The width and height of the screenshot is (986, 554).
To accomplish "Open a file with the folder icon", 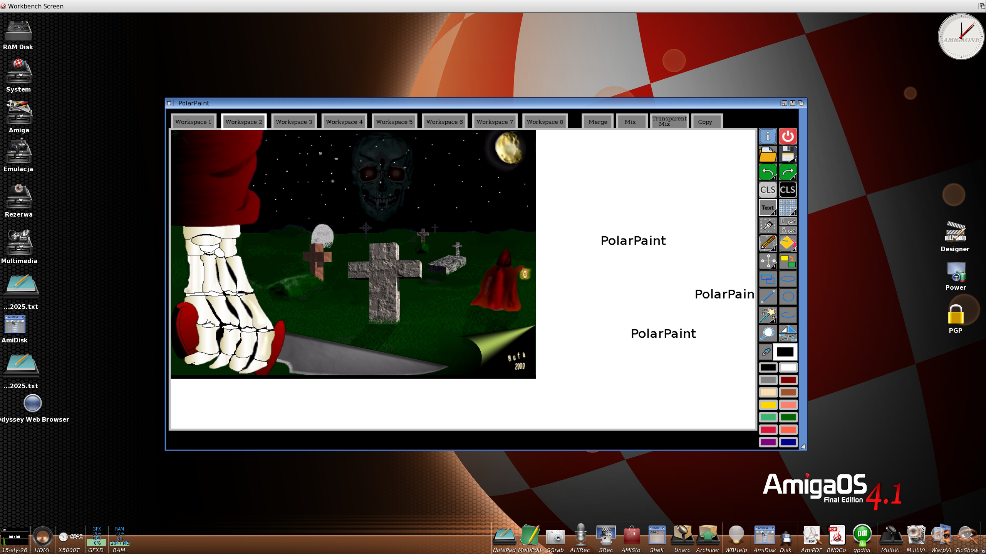I will click(767, 154).
